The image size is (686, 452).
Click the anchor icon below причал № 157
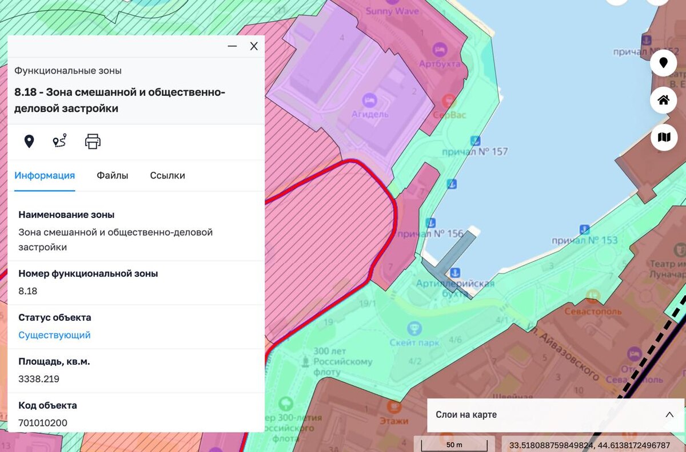tap(451, 184)
